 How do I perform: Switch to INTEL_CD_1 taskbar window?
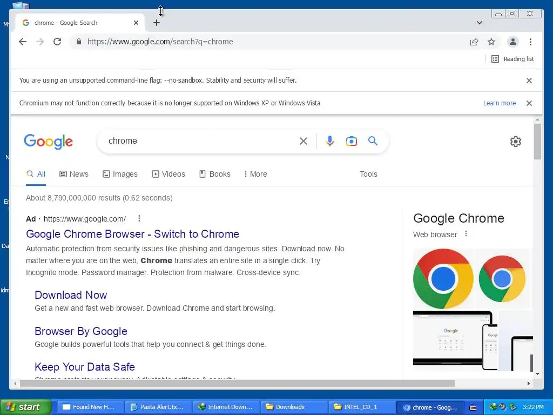(x=362, y=407)
